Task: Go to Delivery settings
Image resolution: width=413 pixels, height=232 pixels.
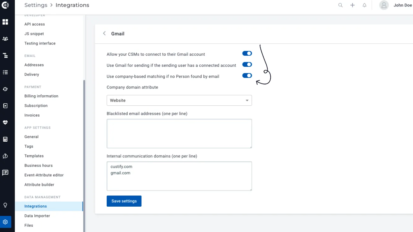Action: pos(32,75)
